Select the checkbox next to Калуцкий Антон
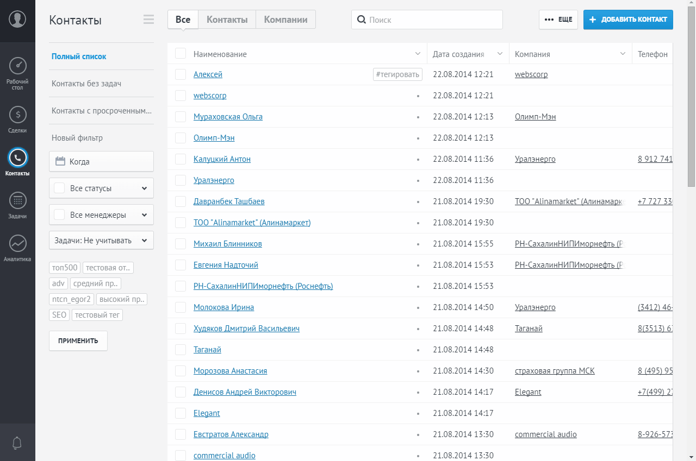 click(181, 159)
